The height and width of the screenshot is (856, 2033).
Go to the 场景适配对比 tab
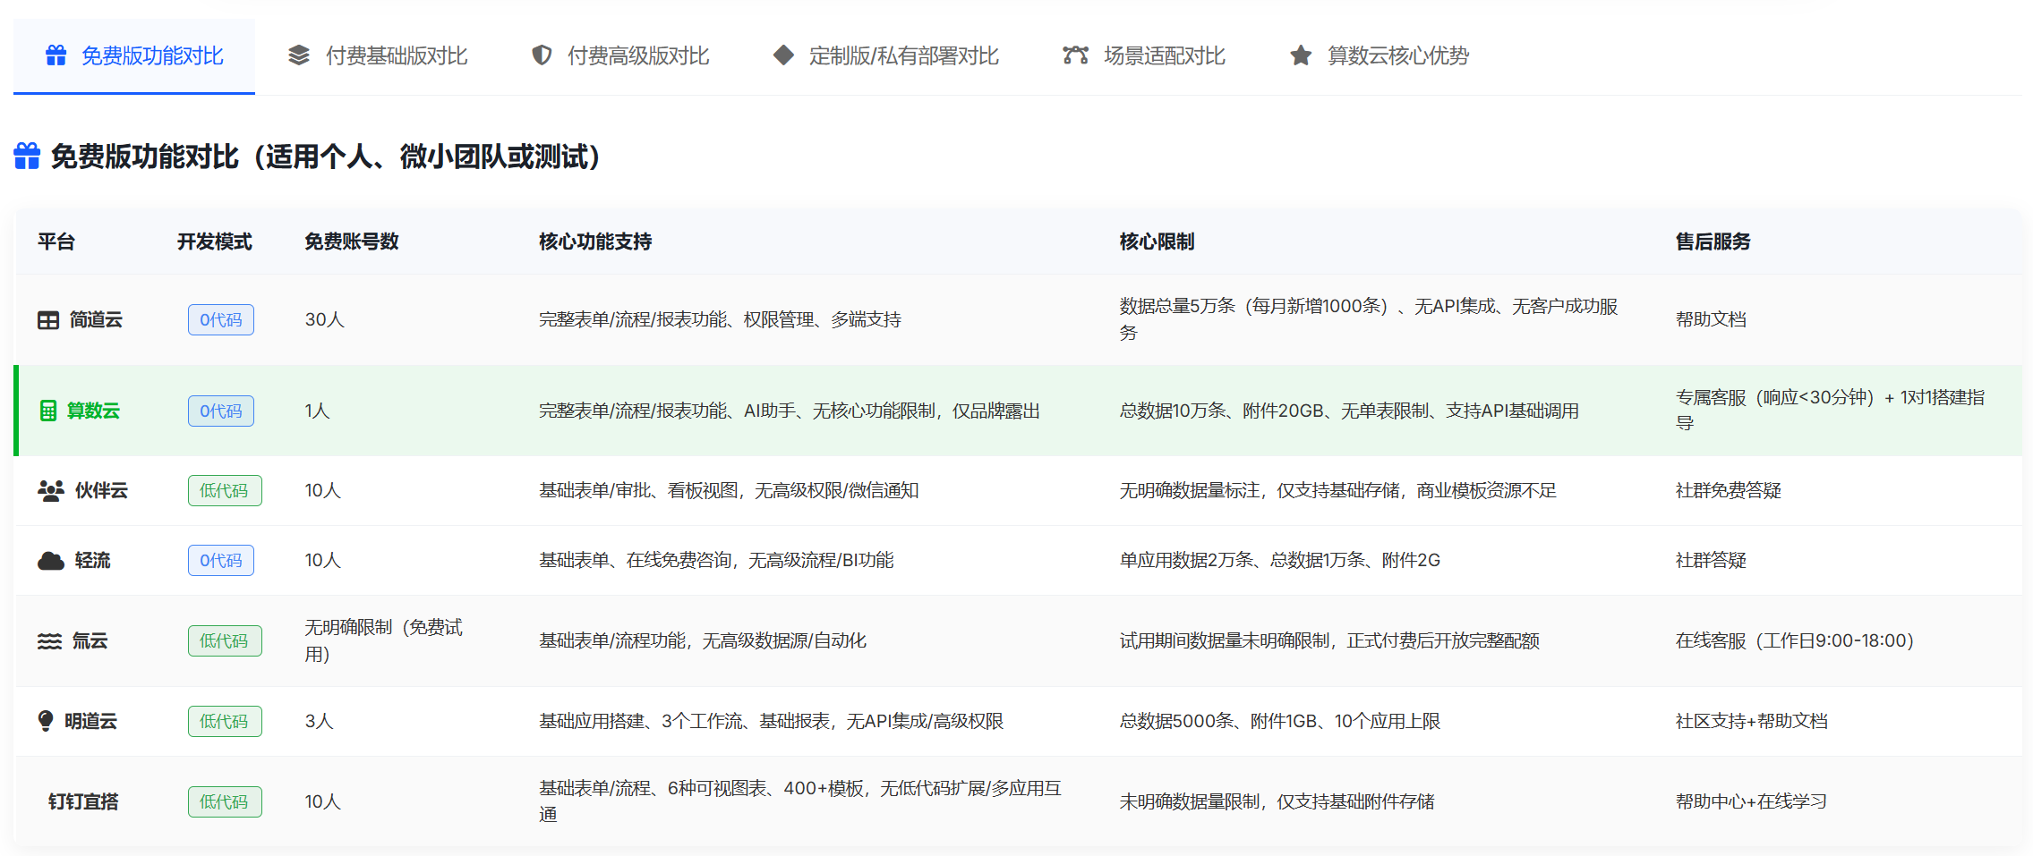coord(1143,56)
